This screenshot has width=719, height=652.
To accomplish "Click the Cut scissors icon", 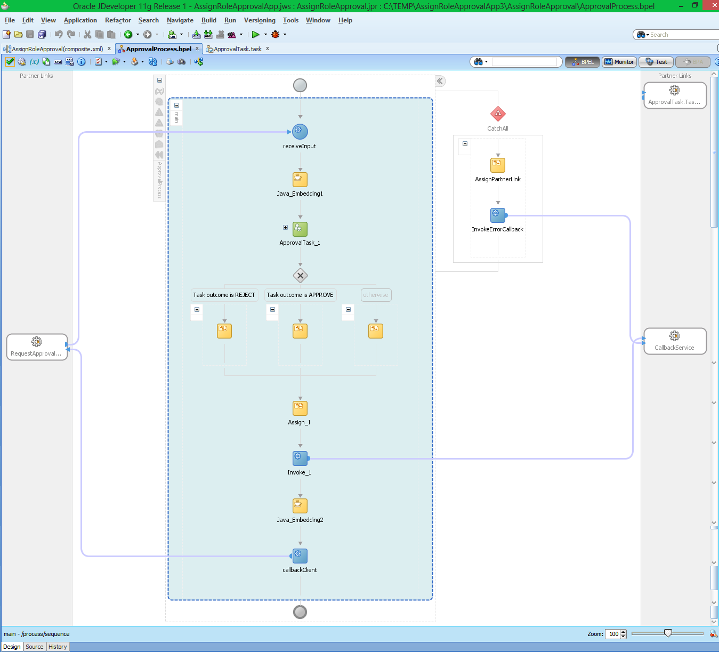I will [x=87, y=34].
